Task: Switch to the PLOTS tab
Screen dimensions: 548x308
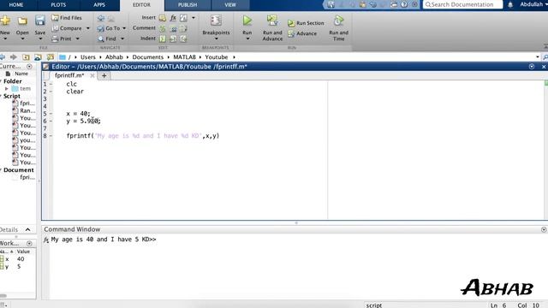Action: pos(58,5)
